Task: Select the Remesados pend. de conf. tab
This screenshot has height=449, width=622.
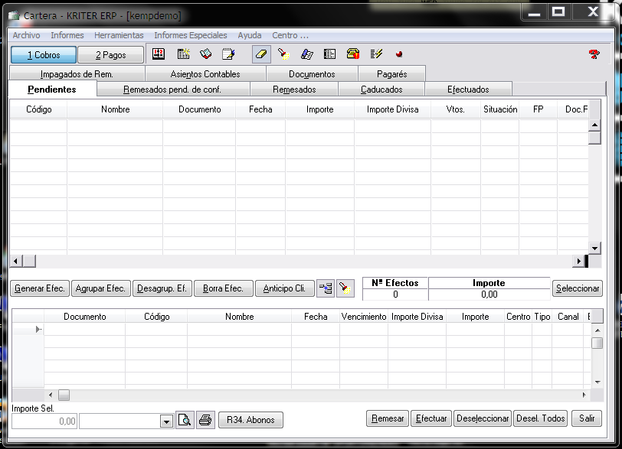Action: 172,89
